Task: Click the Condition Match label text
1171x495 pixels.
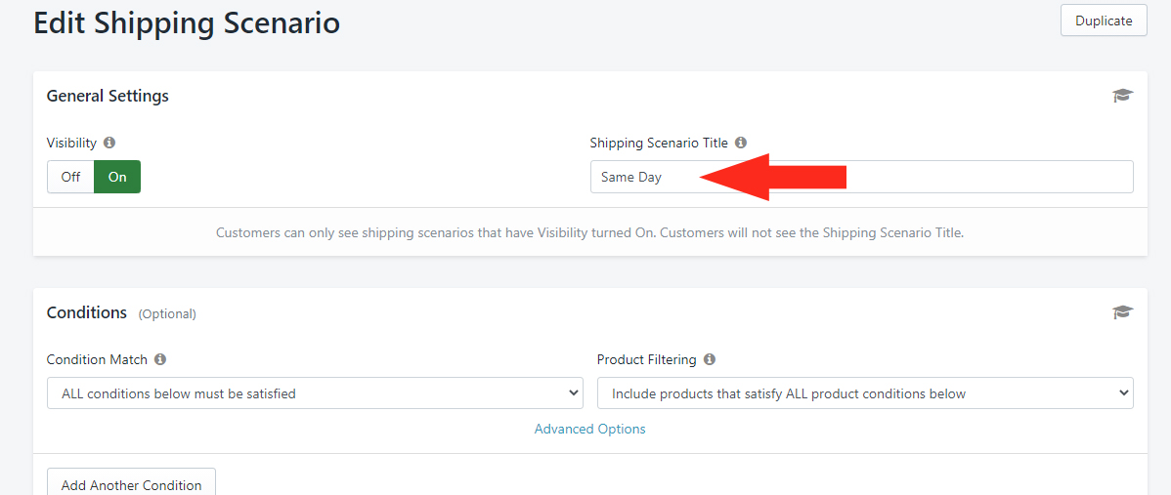Action: pyautogui.click(x=97, y=359)
